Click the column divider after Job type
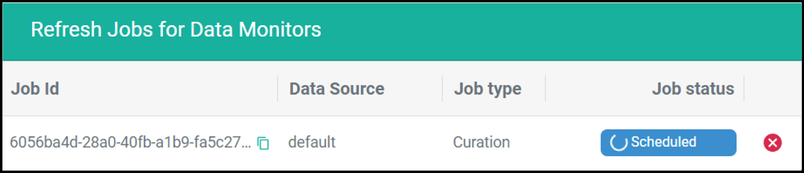This screenshot has height=173, width=804. click(x=545, y=89)
